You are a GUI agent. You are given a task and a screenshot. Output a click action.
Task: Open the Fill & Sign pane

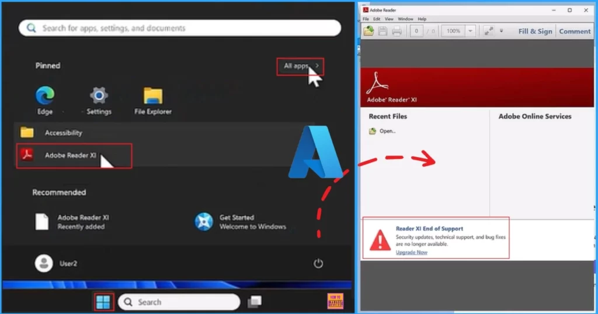point(535,32)
